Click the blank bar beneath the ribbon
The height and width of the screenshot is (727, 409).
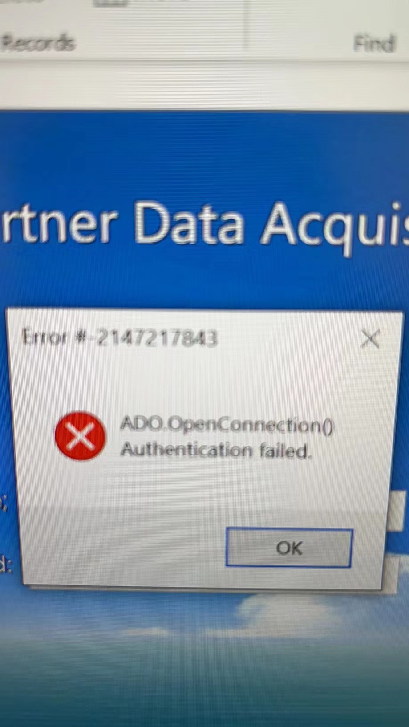tap(205, 85)
